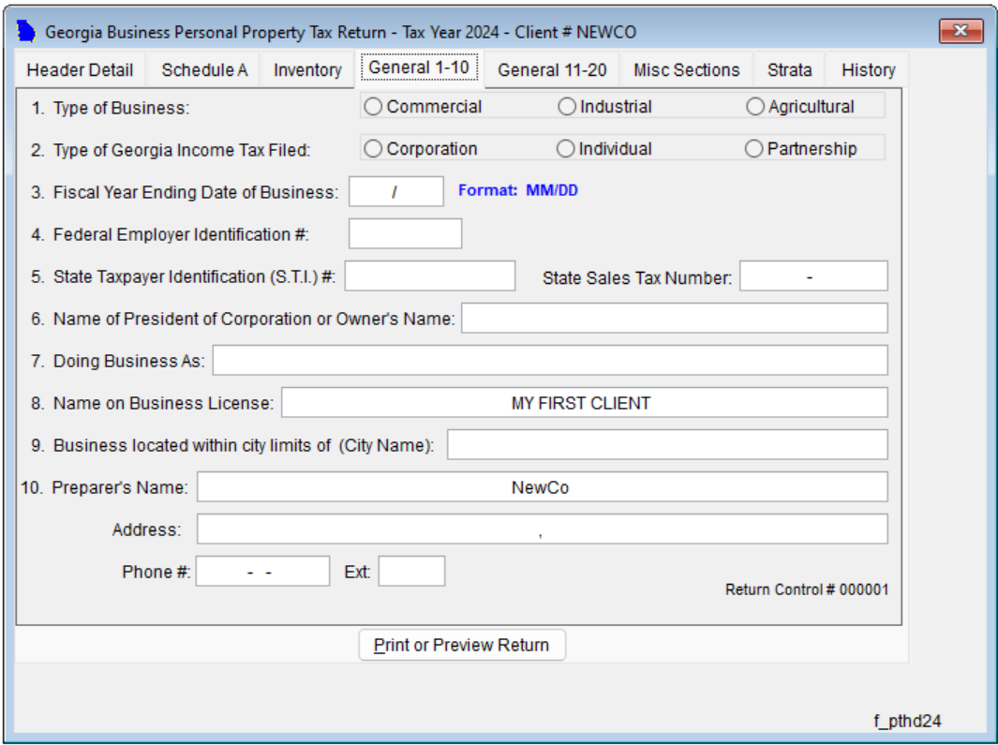This screenshot has height=745, width=998.
Task: Click the Georgia state icon in title bar
Action: point(27,32)
